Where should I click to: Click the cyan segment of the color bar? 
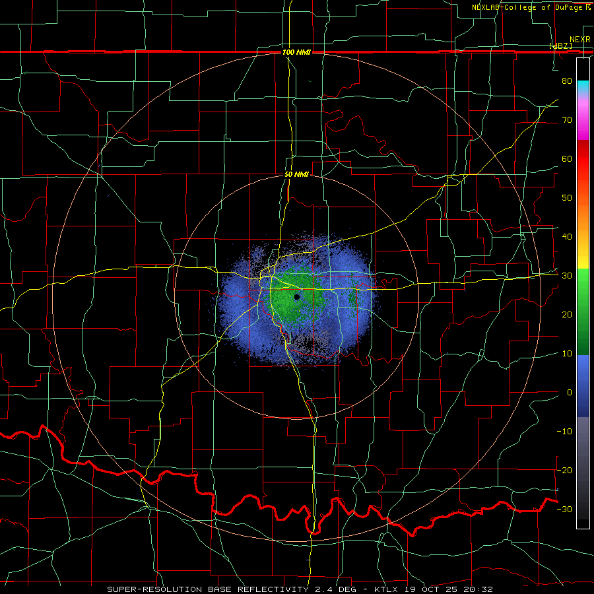(x=583, y=87)
